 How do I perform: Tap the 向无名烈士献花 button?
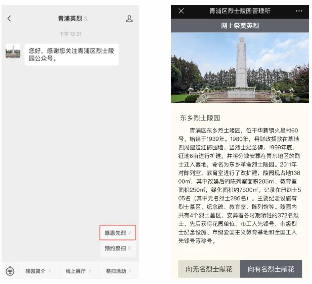point(209,269)
